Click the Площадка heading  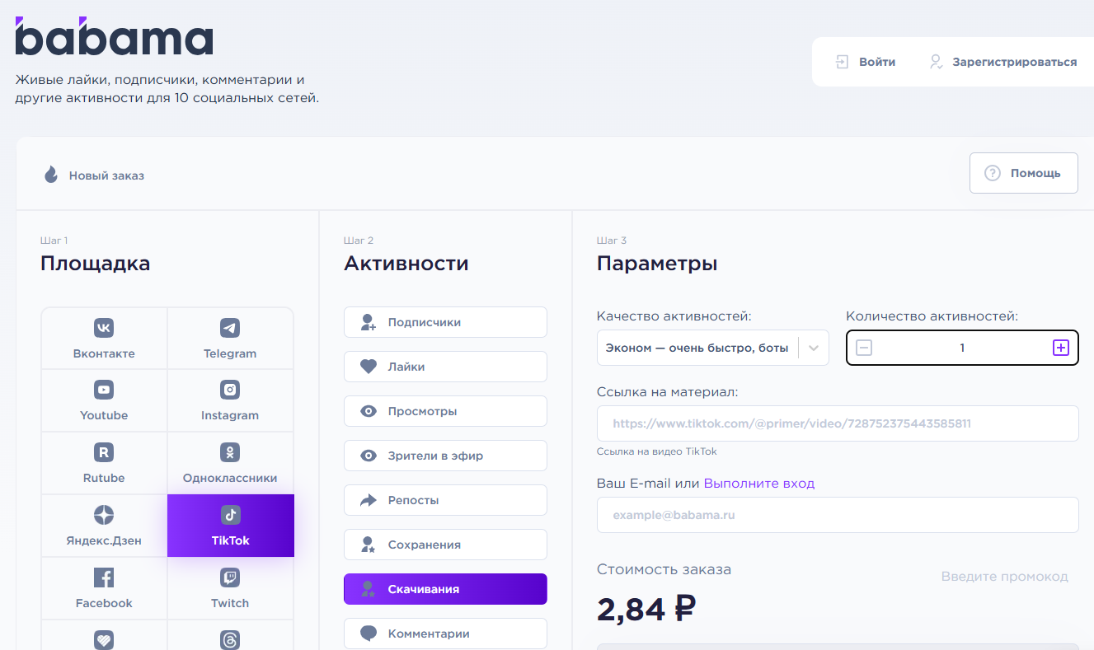(x=95, y=264)
